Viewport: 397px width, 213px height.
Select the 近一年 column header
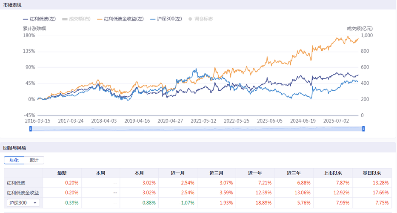[x=255, y=173]
